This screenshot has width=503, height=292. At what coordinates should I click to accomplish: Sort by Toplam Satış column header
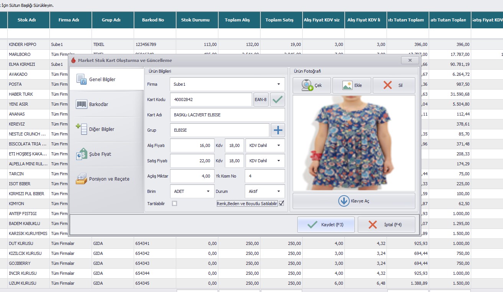(x=281, y=20)
